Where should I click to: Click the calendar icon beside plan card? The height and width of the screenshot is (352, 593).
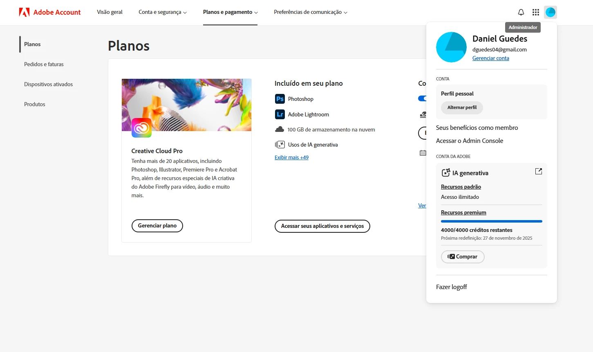[423, 153]
